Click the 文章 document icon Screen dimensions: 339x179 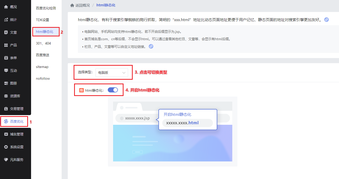6,32
